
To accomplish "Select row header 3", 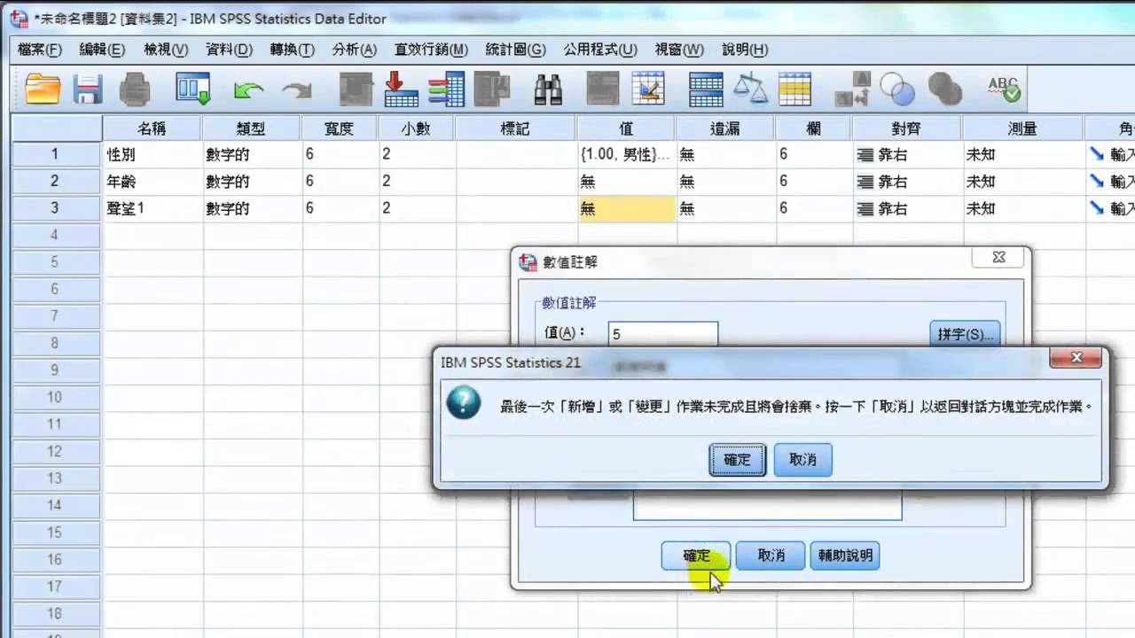I will (x=55, y=209).
